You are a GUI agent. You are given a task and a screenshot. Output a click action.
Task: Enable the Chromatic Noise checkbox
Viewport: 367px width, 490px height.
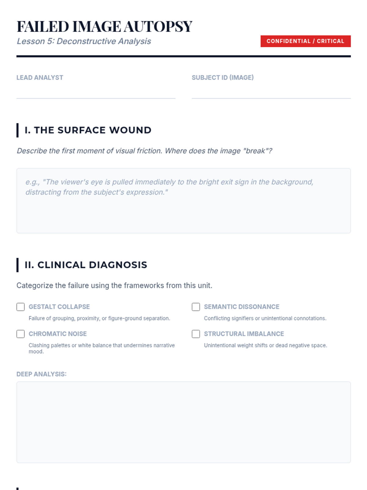(x=20, y=334)
